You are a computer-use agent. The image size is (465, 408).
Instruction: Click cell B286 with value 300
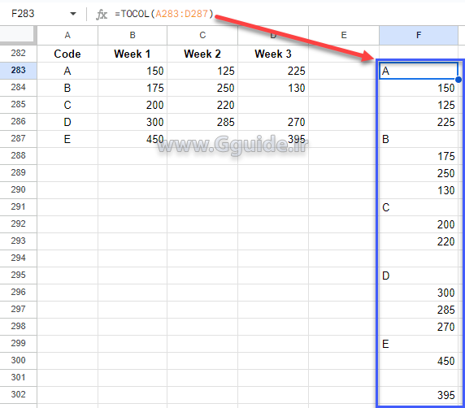click(133, 122)
